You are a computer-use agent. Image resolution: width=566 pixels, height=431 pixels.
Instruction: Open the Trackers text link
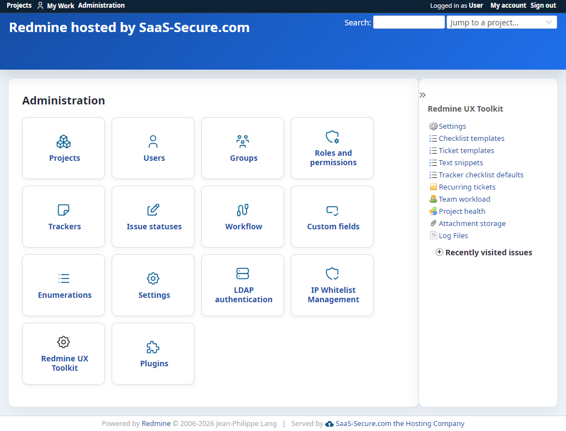tap(65, 227)
